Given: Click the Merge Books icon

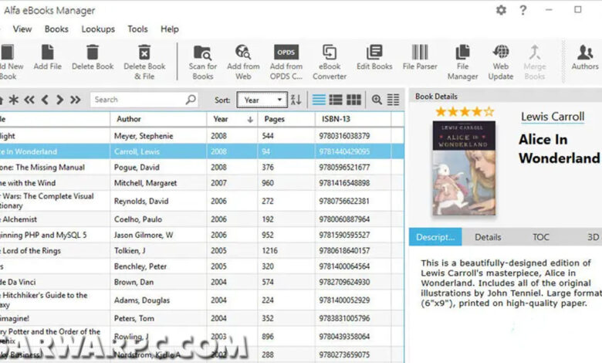Looking at the screenshot, I should [x=534, y=53].
